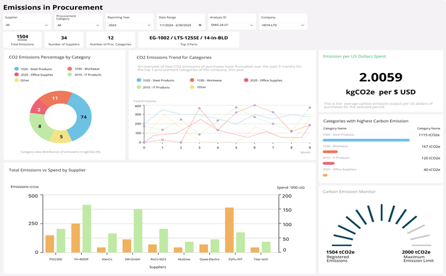446x276 pixels.
Task: Click the Workwear legend dot in donut chart
Action: (70, 69)
